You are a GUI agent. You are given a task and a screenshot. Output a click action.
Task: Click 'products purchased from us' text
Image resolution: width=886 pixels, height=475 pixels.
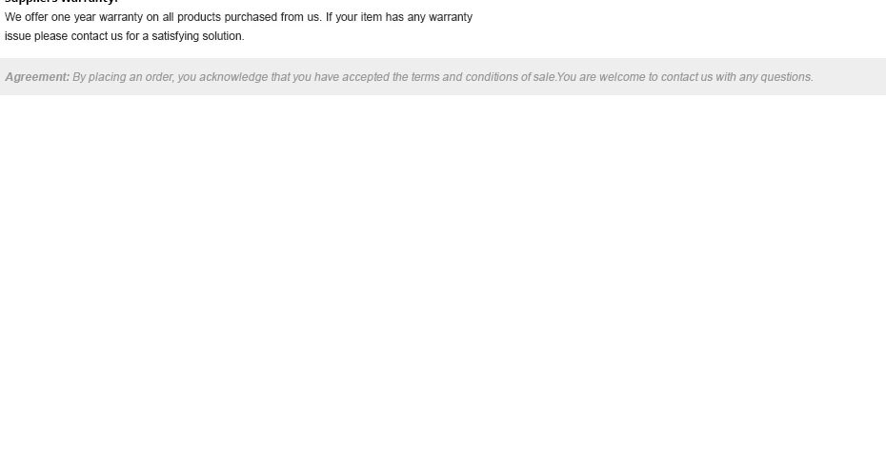249,17
